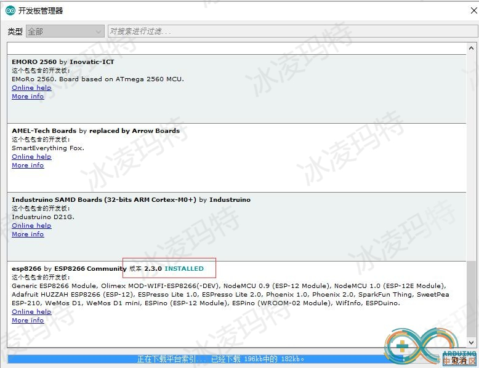Open More info for esp8266 package
The image size is (479, 368).
[x=28, y=321]
